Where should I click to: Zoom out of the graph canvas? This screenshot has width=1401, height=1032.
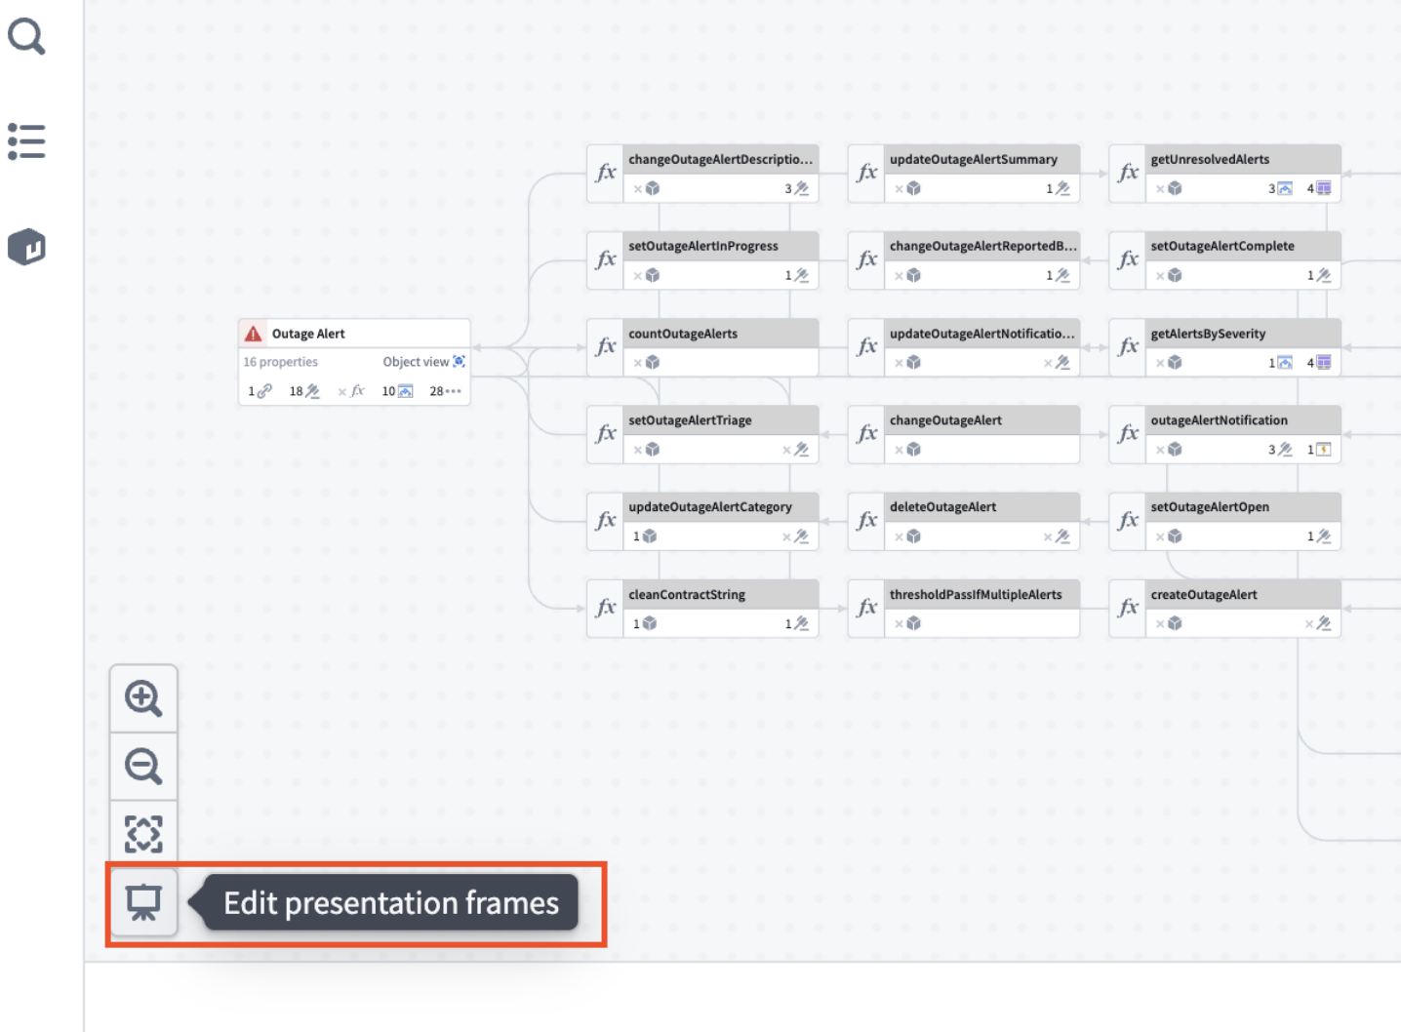click(x=143, y=766)
